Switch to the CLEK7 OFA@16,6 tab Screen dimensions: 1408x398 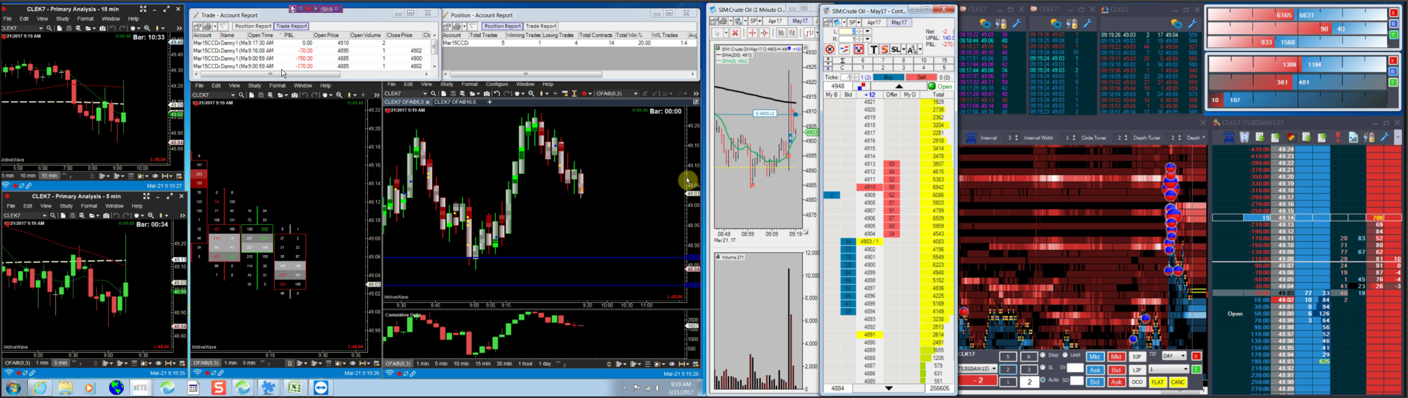pyautogui.click(x=455, y=102)
